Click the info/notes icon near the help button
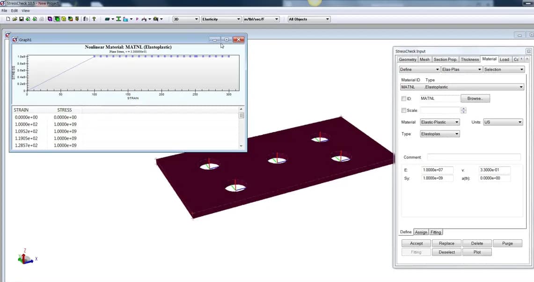The height and width of the screenshot is (282, 534). pos(86,19)
